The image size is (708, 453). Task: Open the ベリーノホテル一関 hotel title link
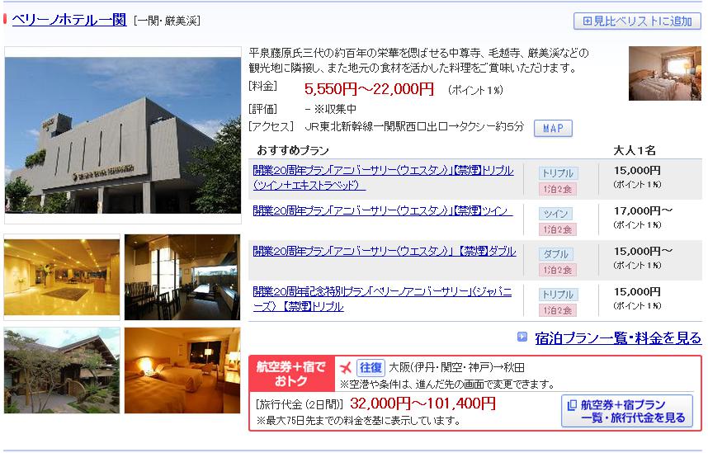(x=69, y=20)
